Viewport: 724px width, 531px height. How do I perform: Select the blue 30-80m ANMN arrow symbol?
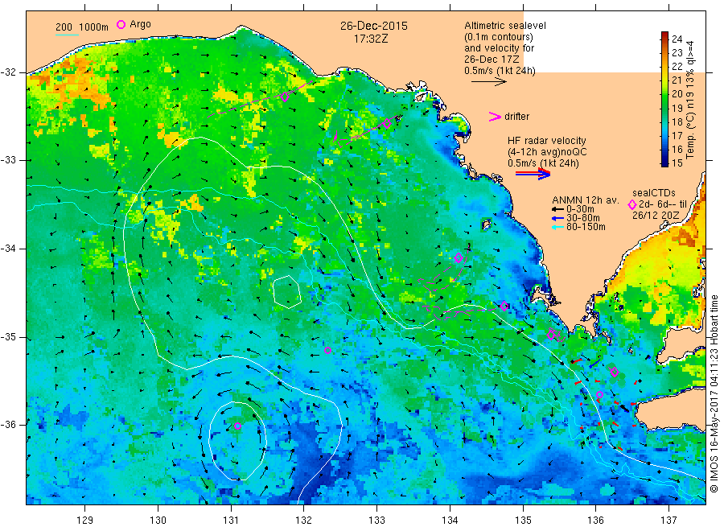557,218
